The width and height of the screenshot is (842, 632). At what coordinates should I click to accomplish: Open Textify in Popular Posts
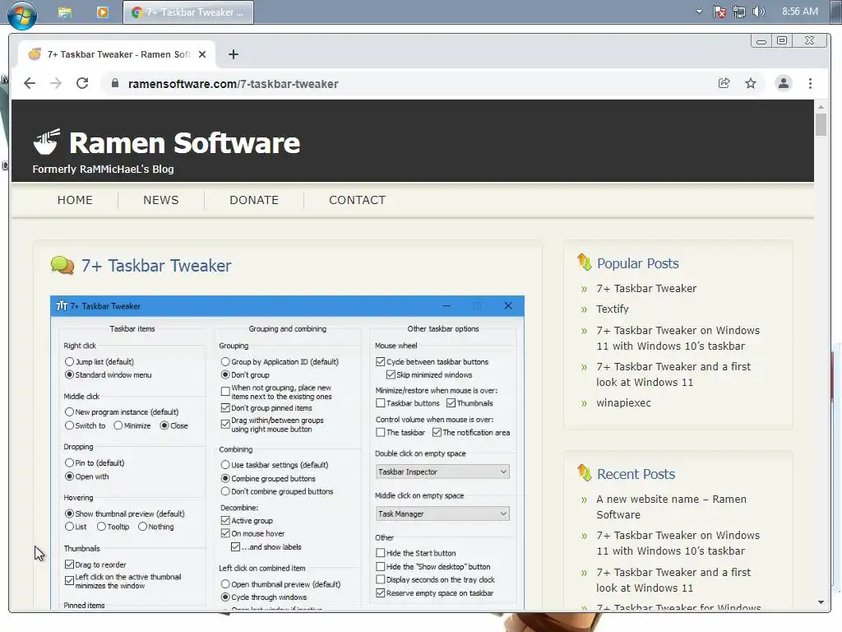(x=612, y=309)
